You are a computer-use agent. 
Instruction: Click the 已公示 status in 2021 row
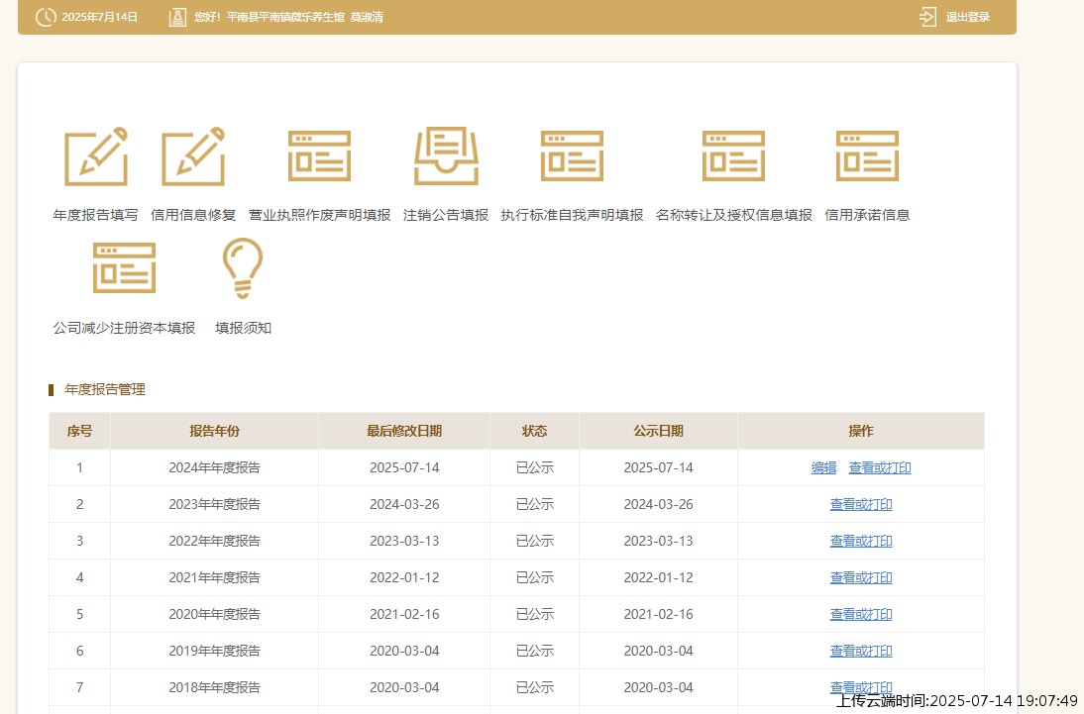(x=534, y=578)
